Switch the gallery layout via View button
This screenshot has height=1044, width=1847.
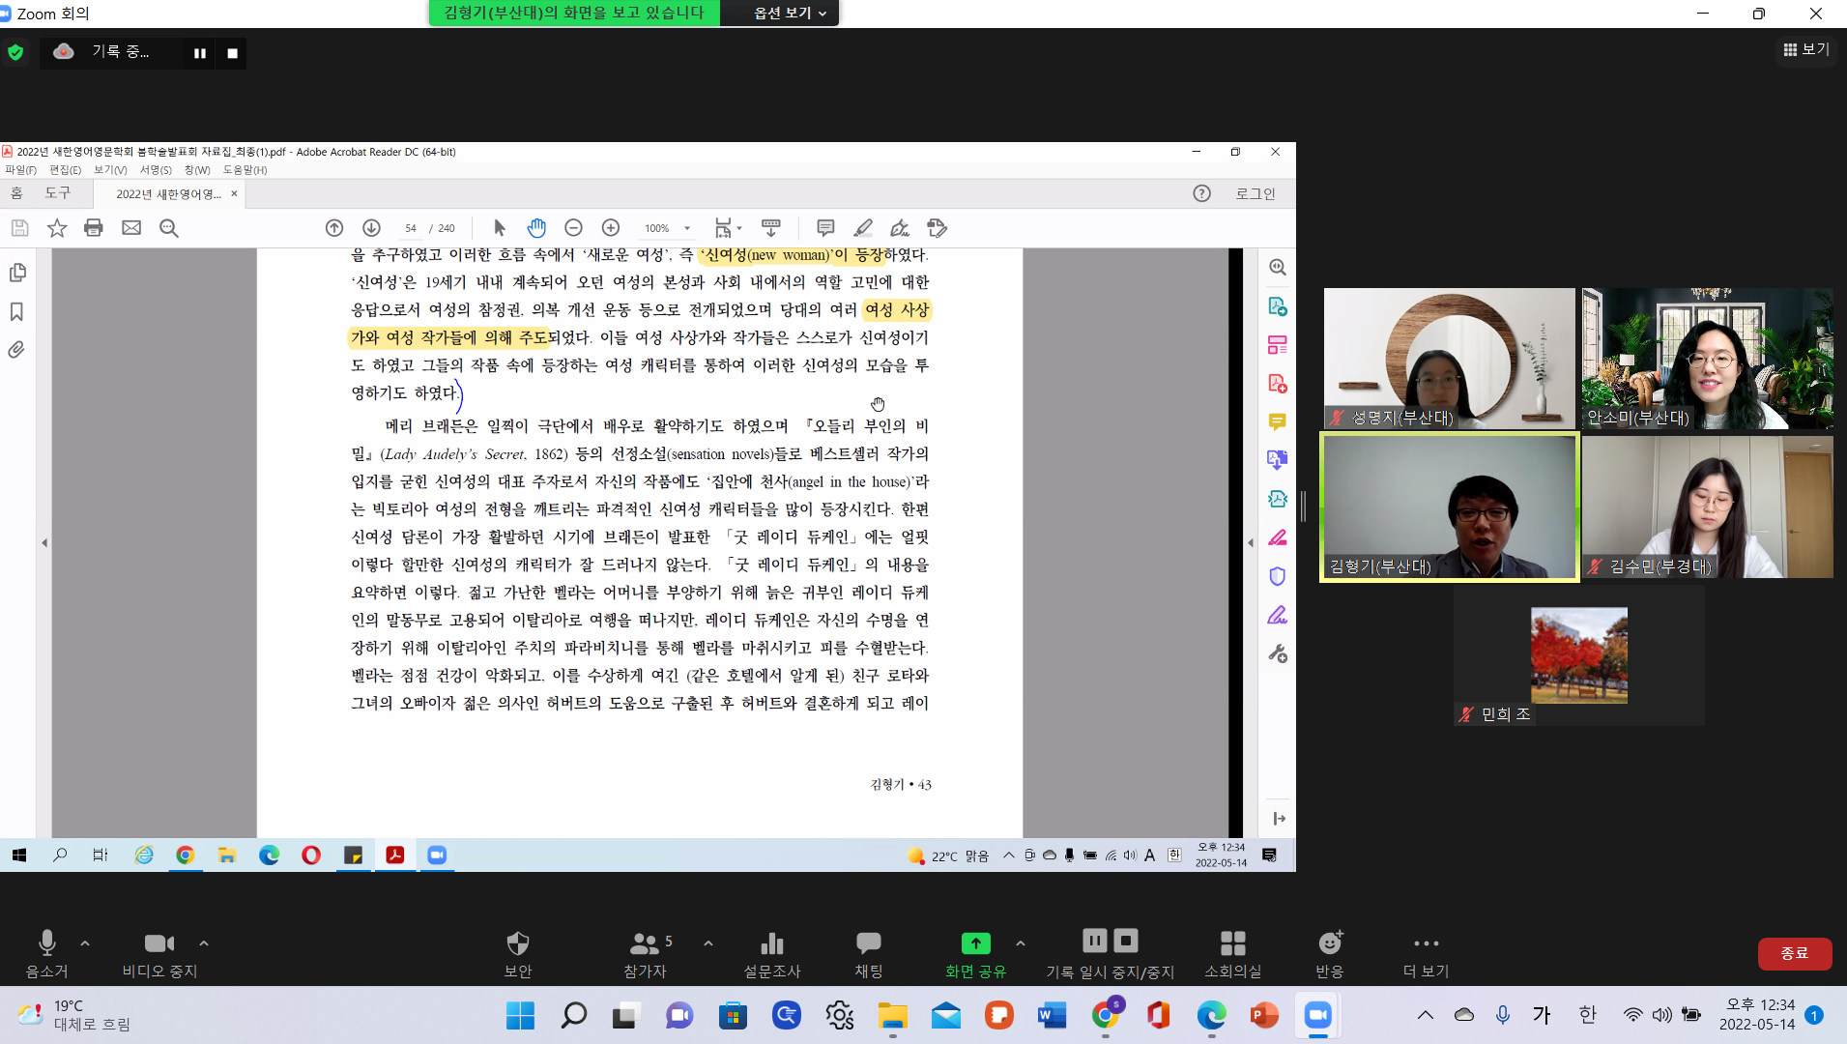pos(1806,49)
